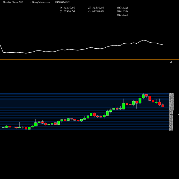Click the open value 'O: 11519.00'
The width and height of the screenshot is (179, 179).
(67, 8)
